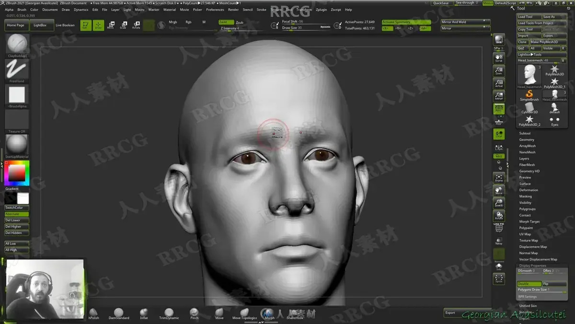Open the FreeHand stroke selector
The height and width of the screenshot is (324, 575).
click(17, 70)
